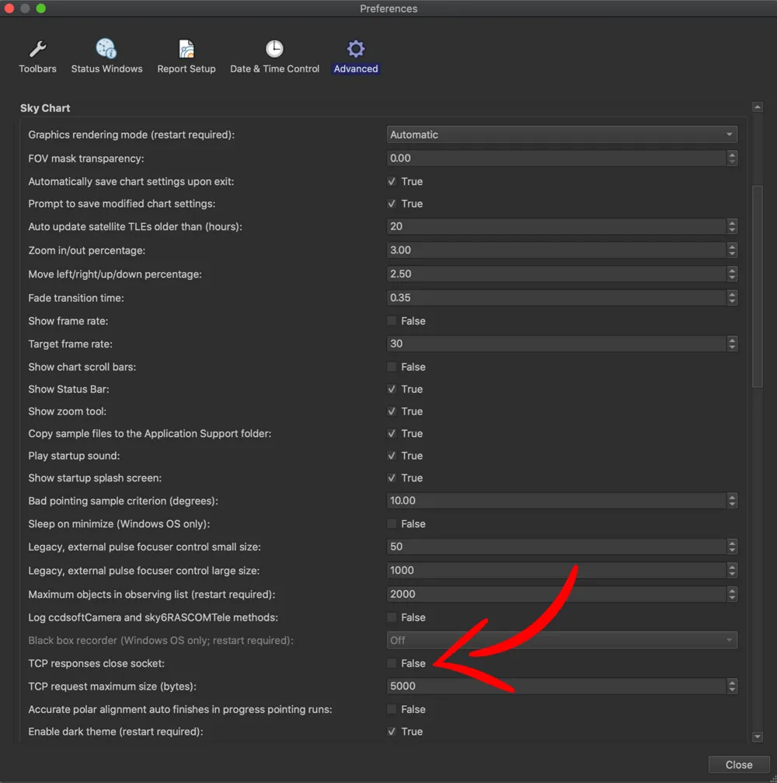The height and width of the screenshot is (783, 777).
Task: Enable Sleep on minimize checkbox
Action: coord(392,524)
